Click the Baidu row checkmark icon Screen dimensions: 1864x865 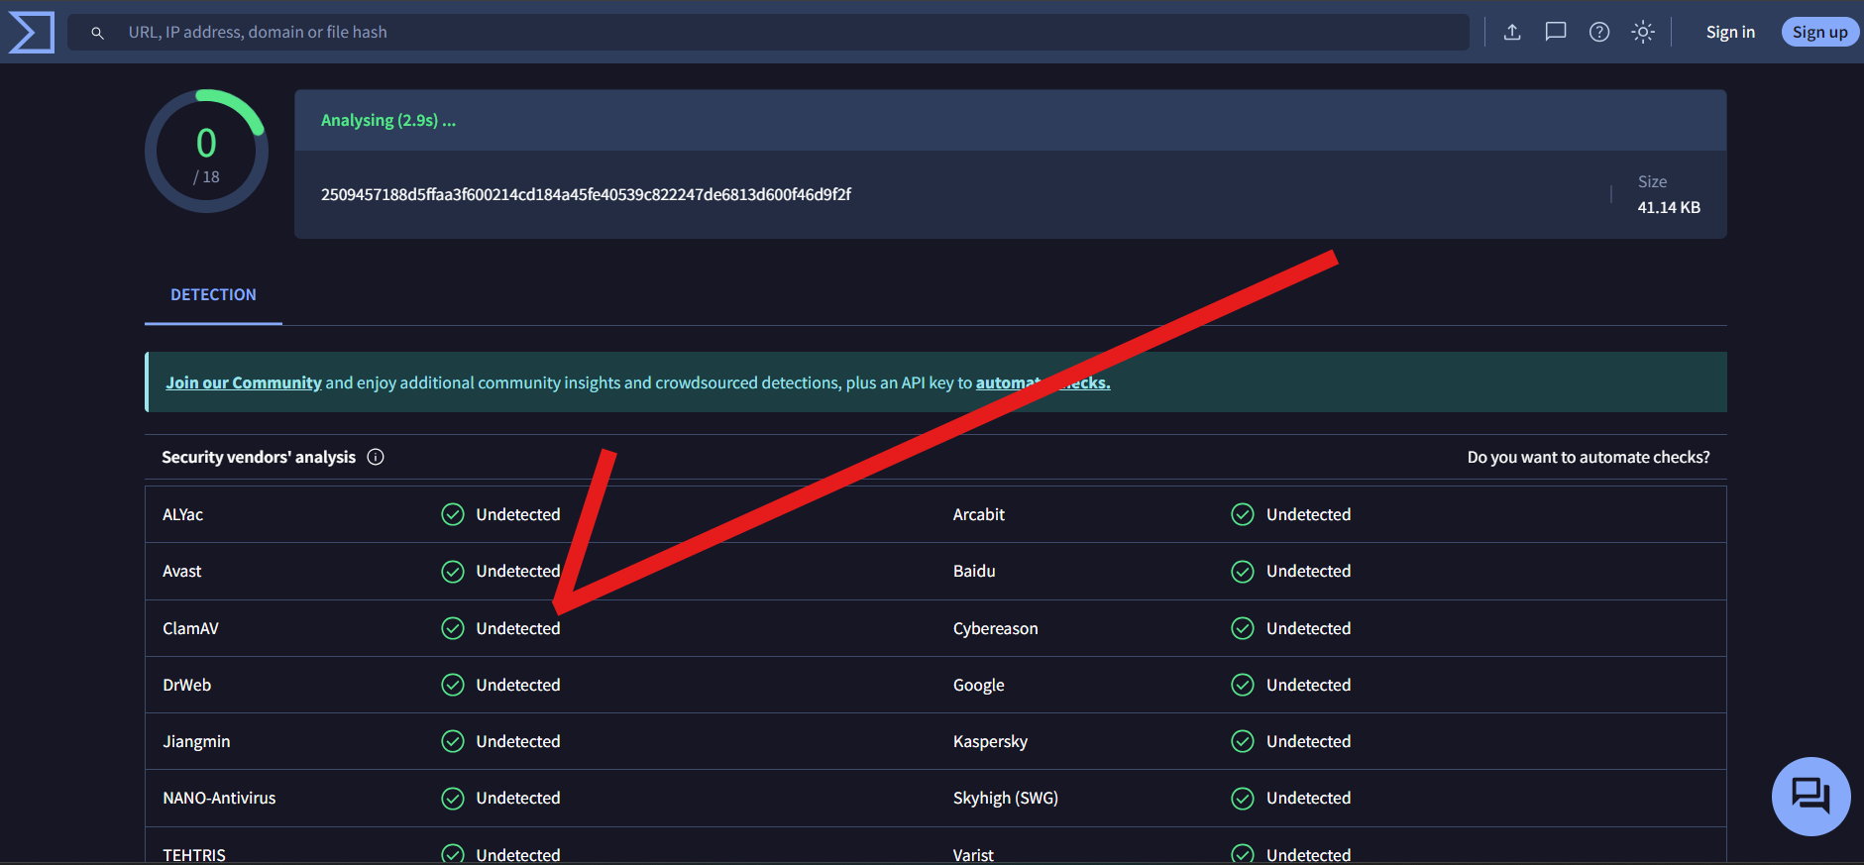click(1243, 572)
